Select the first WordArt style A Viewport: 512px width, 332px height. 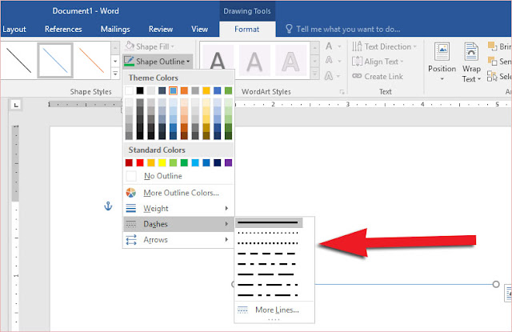coord(218,60)
